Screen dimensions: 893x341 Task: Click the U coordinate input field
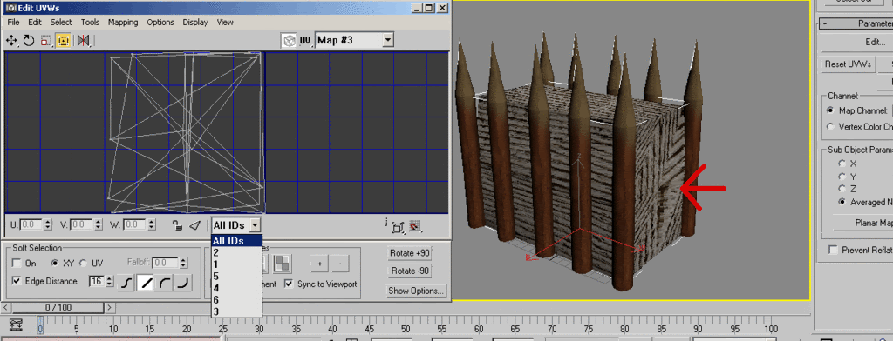click(31, 224)
